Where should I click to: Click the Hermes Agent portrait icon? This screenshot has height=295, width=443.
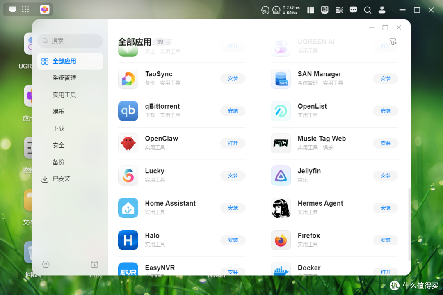pyautogui.click(x=281, y=208)
